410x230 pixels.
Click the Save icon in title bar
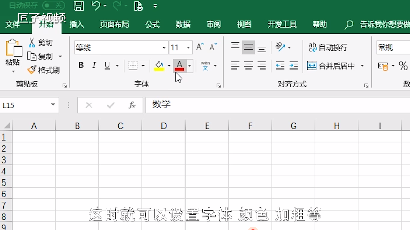78,6
